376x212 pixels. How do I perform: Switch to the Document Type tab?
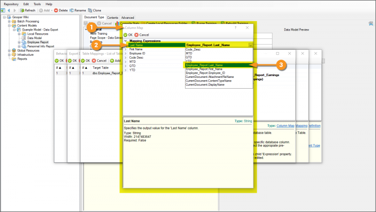[94, 17]
